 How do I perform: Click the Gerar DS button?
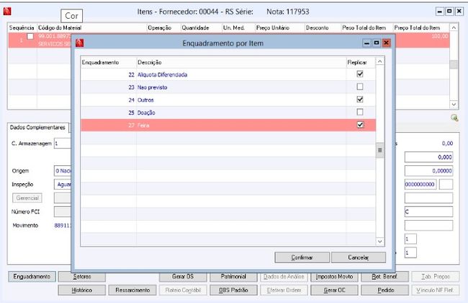click(183, 277)
